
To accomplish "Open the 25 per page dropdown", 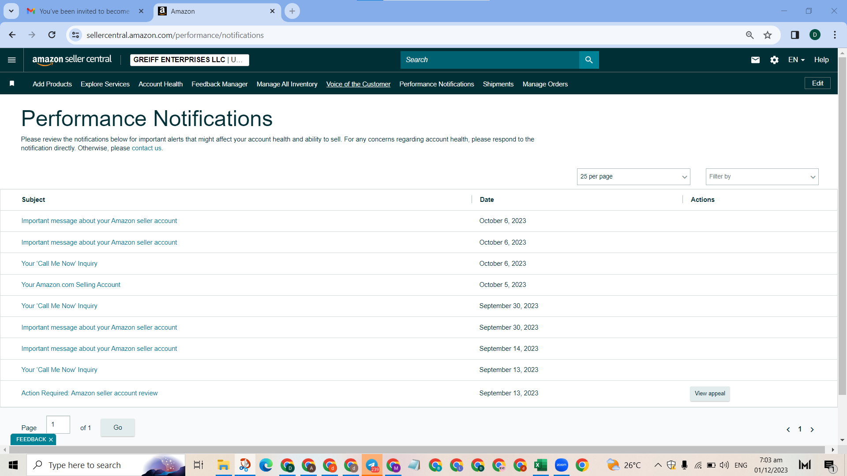I will pos(633,177).
